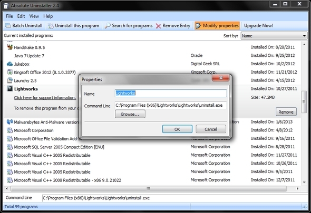Screen dimensions: 311x213
Task: Open the support information link
Action: click(45, 98)
